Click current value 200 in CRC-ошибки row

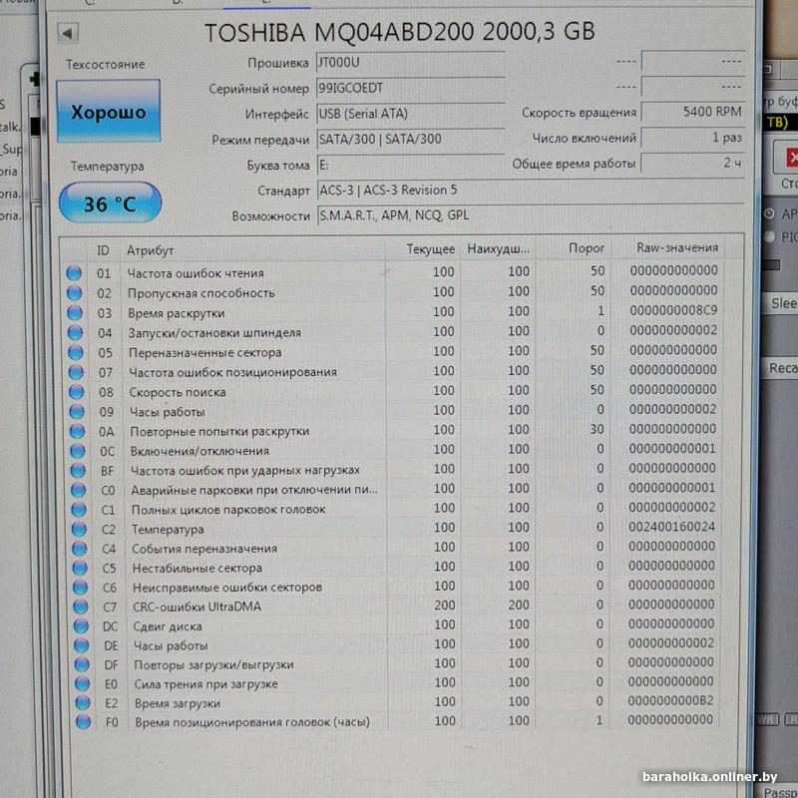444,605
